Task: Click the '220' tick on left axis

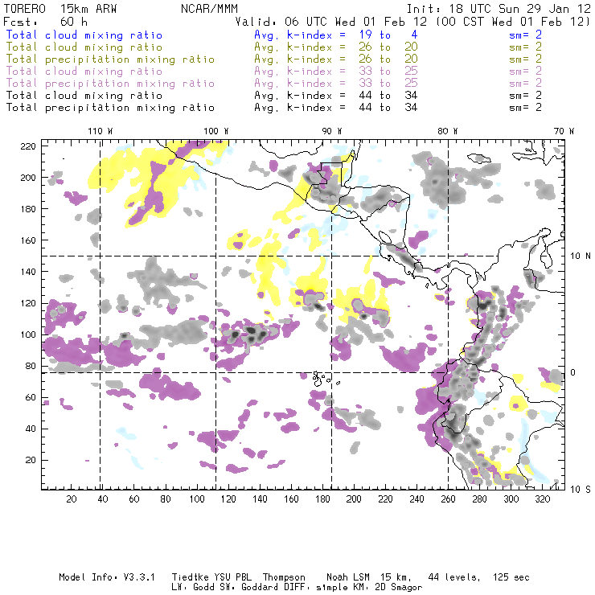Action: tap(28, 146)
